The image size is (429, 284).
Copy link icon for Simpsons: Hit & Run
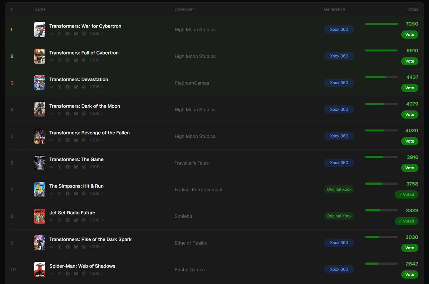[x=51, y=194]
